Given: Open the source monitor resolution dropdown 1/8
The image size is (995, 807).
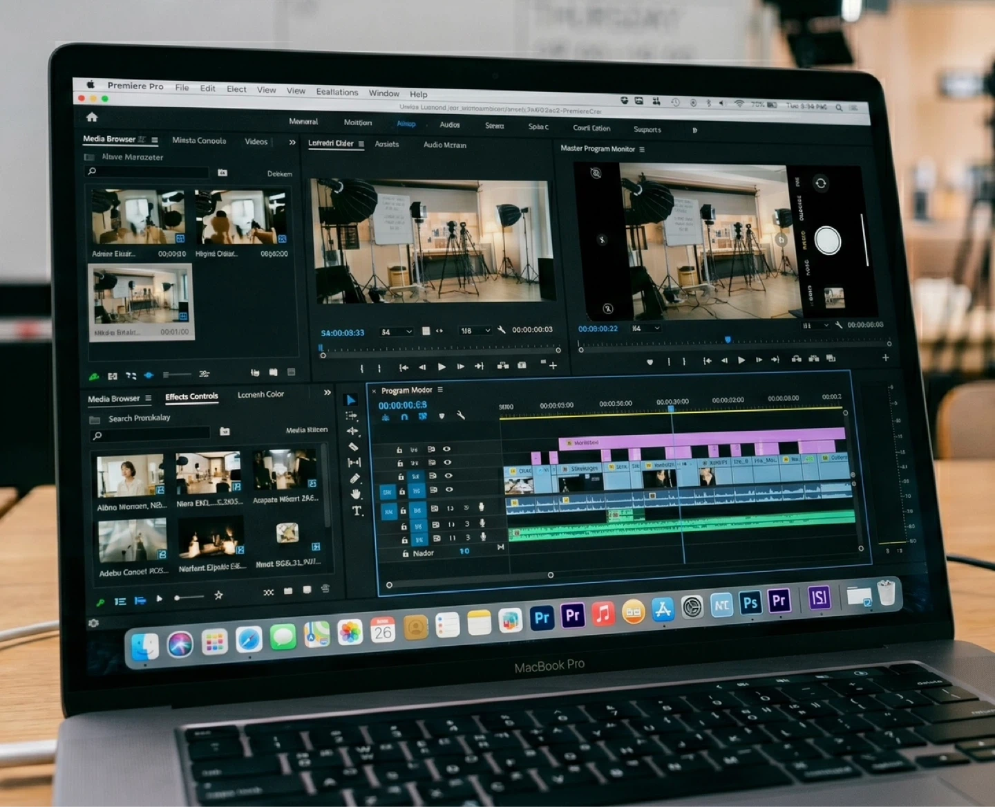Looking at the screenshot, I should tap(475, 331).
